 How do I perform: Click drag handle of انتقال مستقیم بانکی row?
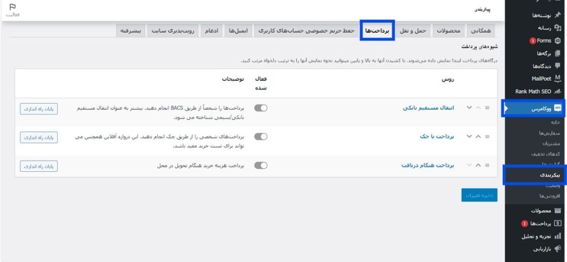click(487, 108)
